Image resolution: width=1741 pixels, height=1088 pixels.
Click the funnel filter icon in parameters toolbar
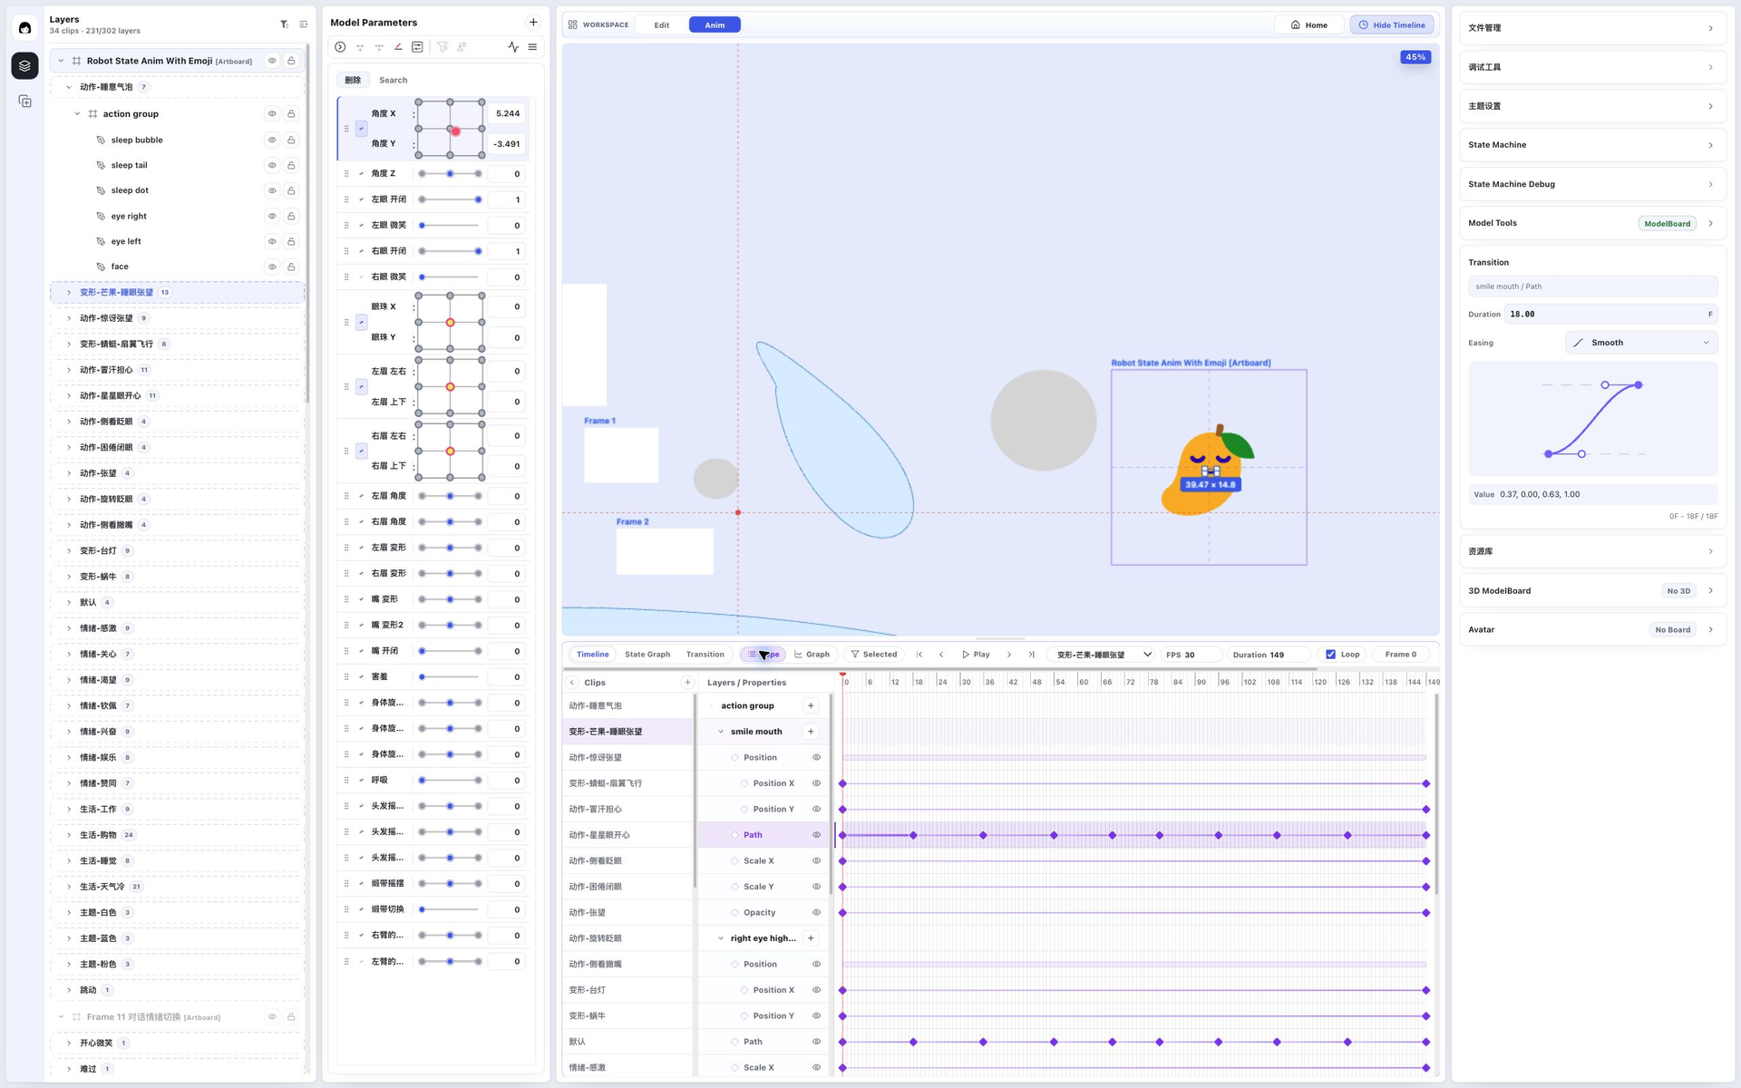click(443, 47)
